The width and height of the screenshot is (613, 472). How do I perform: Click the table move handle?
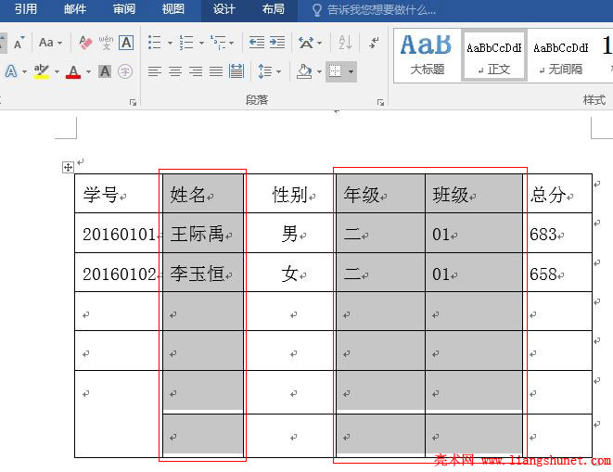coord(68,167)
